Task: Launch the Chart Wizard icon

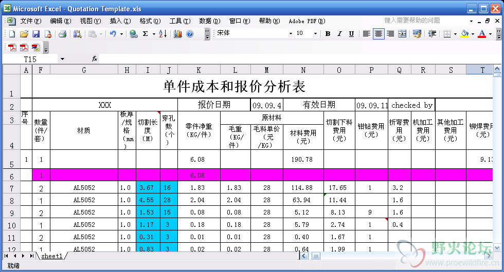Action: click(178, 34)
